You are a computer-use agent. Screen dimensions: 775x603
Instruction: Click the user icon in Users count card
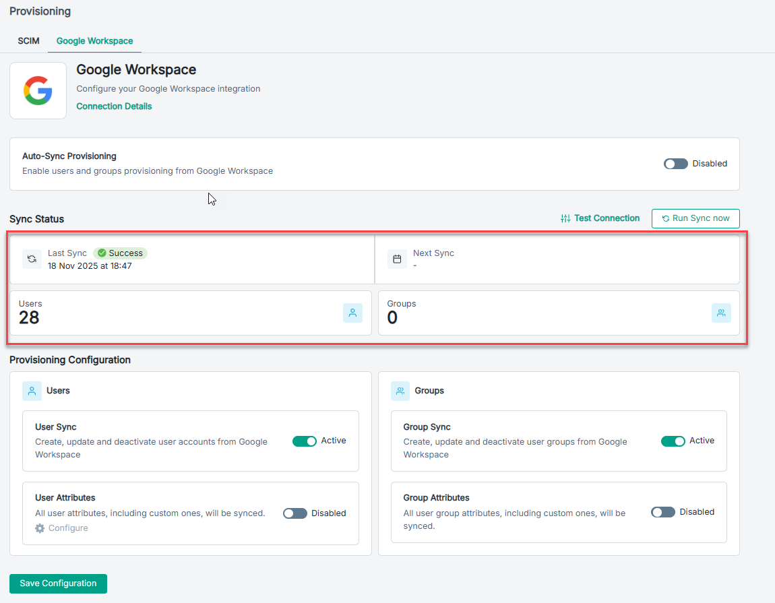pyautogui.click(x=352, y=313)
